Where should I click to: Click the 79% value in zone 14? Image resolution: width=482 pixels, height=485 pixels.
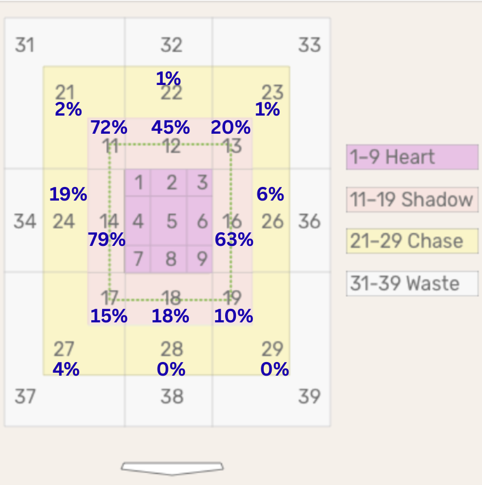107,240
